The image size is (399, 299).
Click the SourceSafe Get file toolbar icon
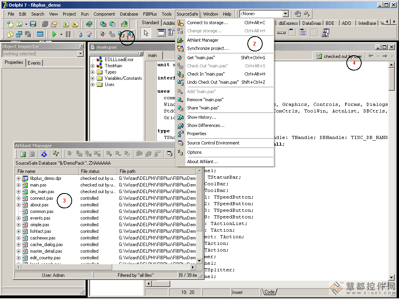(x=103, y=34)
